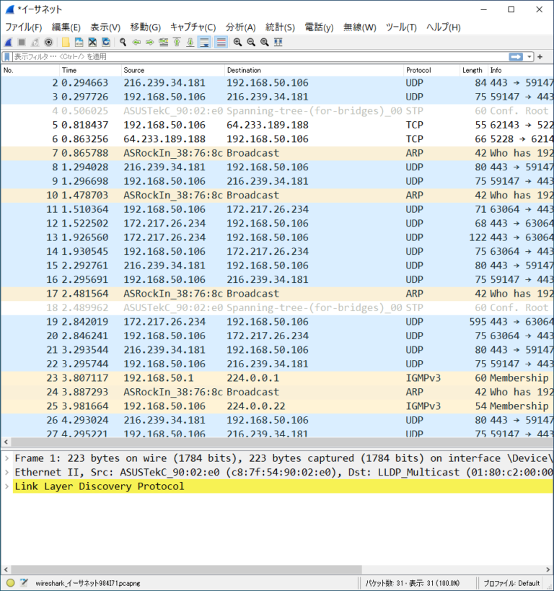The width and height of the screenshot is (554, 591).
Task: Start capture with the shark fin icon
Action: tap(8, 43)
